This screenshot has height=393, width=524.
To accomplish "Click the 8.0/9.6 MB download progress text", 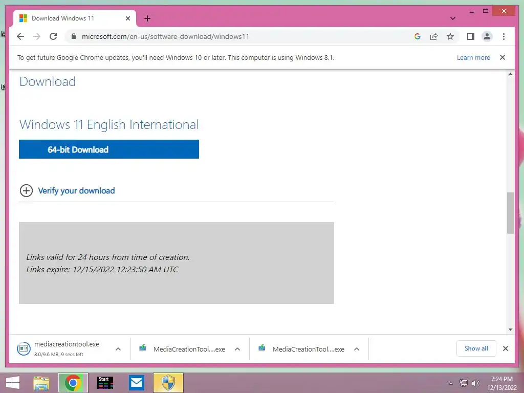I will pyautogui.click(x=59, y=354).
